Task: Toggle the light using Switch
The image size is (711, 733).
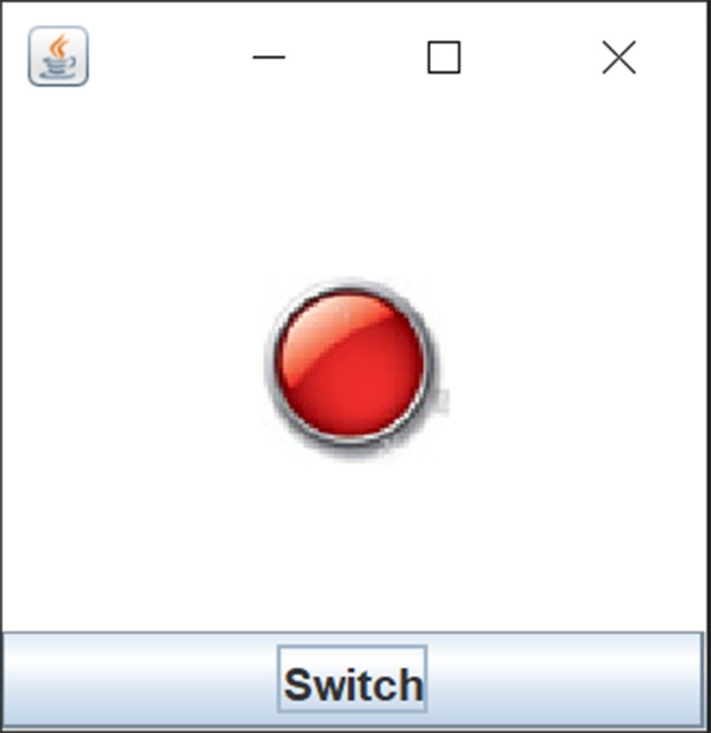Action: click(x=352, y=679)
